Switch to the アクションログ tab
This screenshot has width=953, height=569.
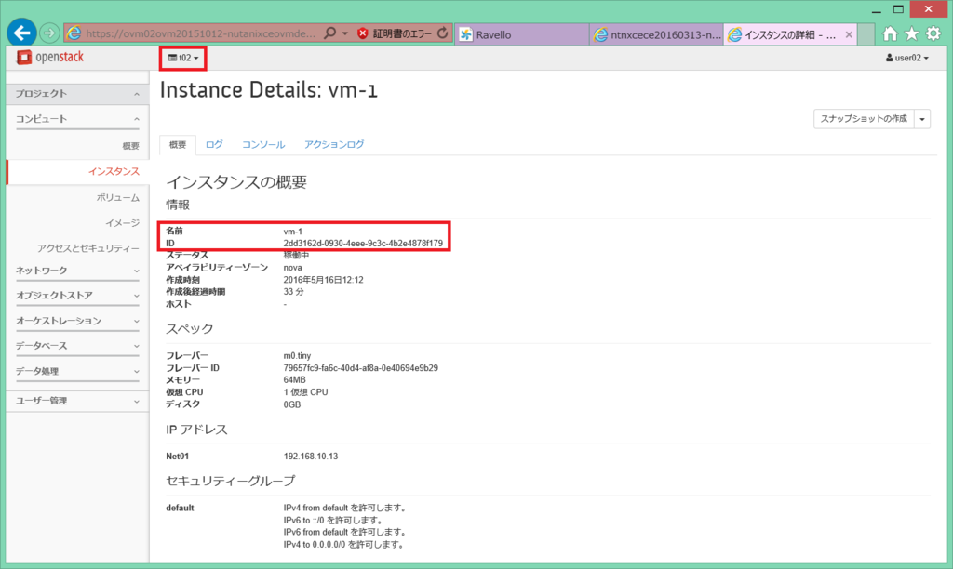tap(334, 144)
